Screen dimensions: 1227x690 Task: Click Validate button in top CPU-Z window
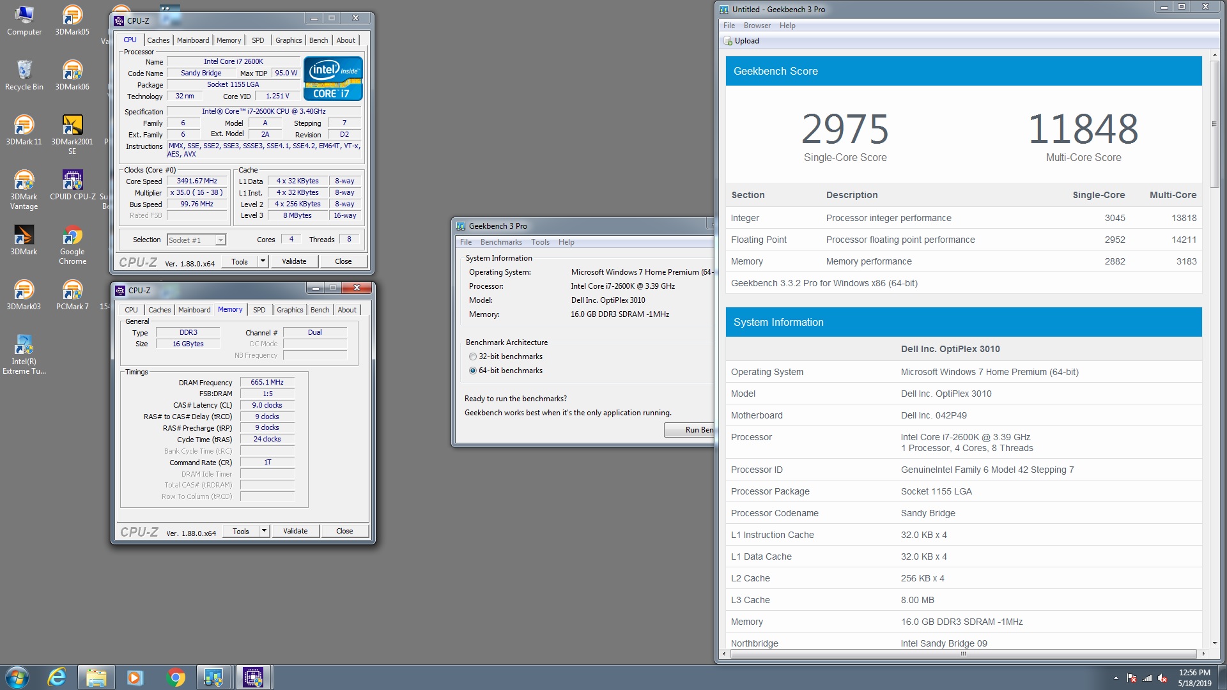(x=294, y=261)
